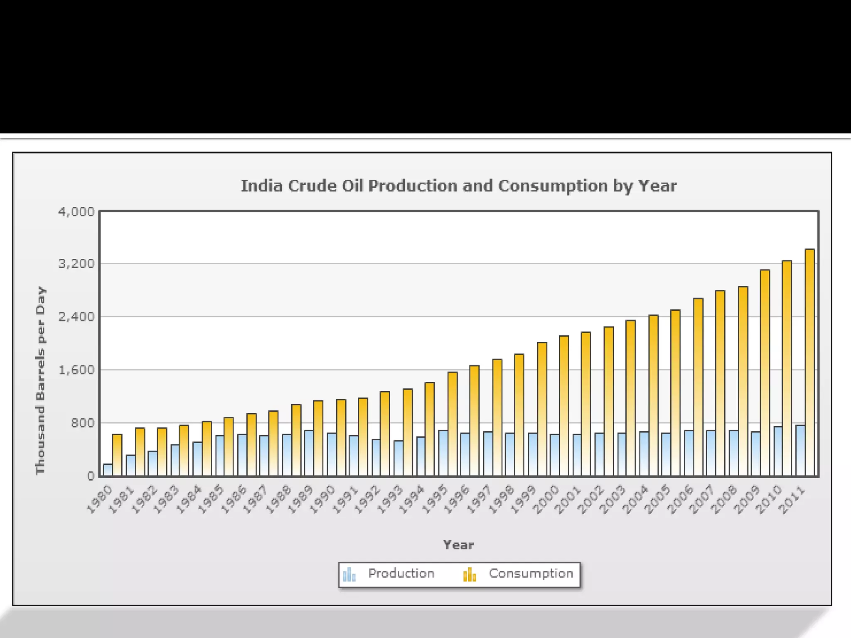Click the 1995 production bar
Screen dimensions: 851x638
[443, 453]
